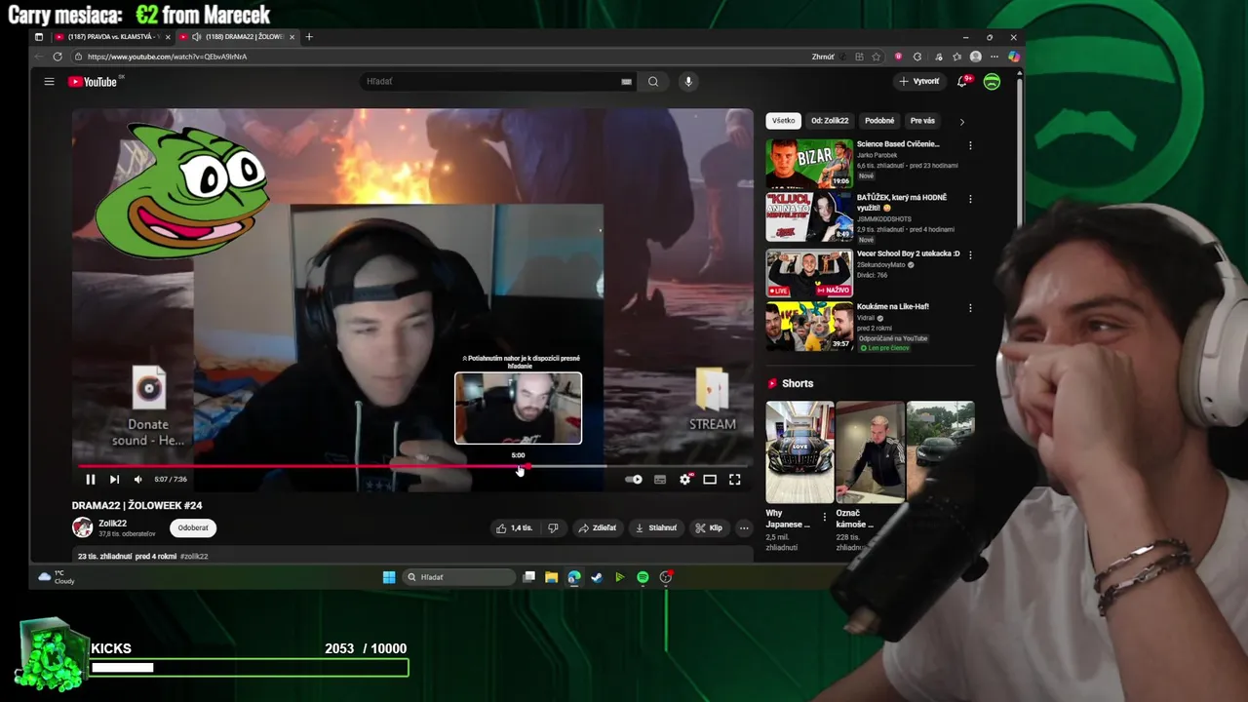The width and height of the screenshot is (1248, 702).
Task: Expand more filter chips with the arrow
Action: coord(961,122)
